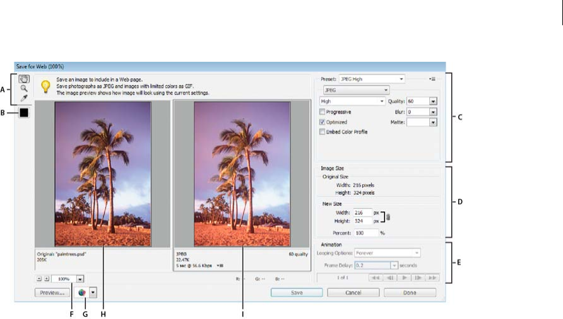This screenshot has width=563, height=319.
Task: Click the Save button
Action: (x=297, y=293)
